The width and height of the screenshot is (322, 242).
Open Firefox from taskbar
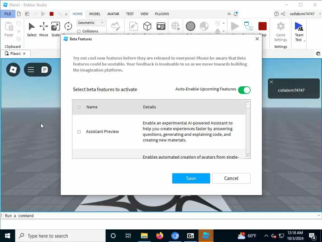(159, 236)
